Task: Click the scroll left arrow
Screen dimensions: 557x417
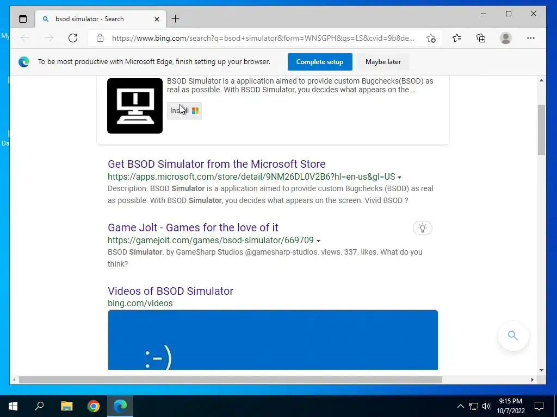Action: 14,380
